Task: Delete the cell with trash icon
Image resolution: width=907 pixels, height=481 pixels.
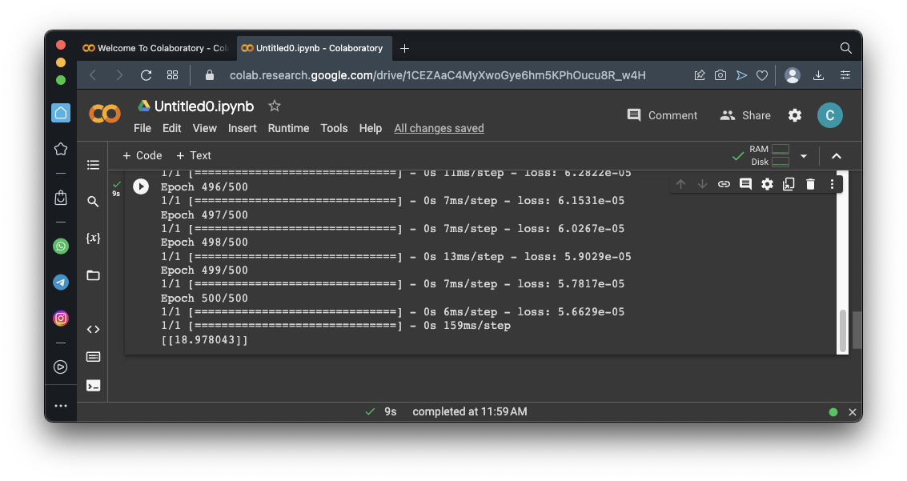Action: 810,184
